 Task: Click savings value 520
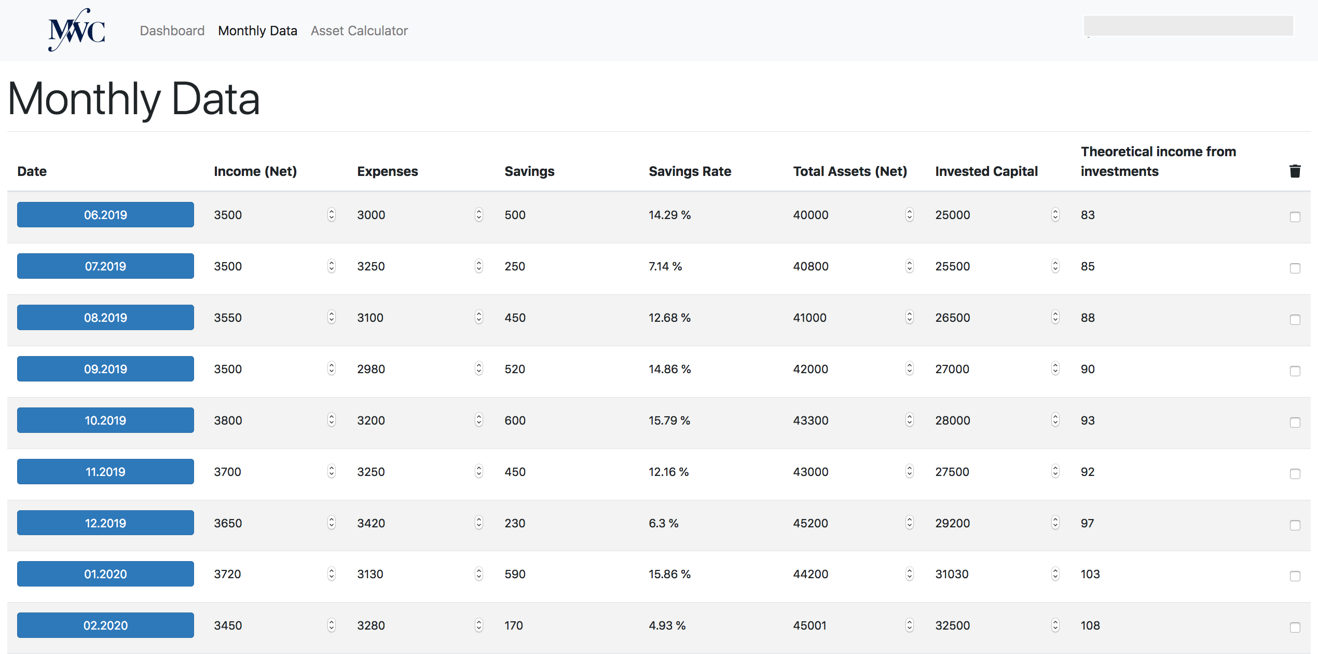coord(515,369)
